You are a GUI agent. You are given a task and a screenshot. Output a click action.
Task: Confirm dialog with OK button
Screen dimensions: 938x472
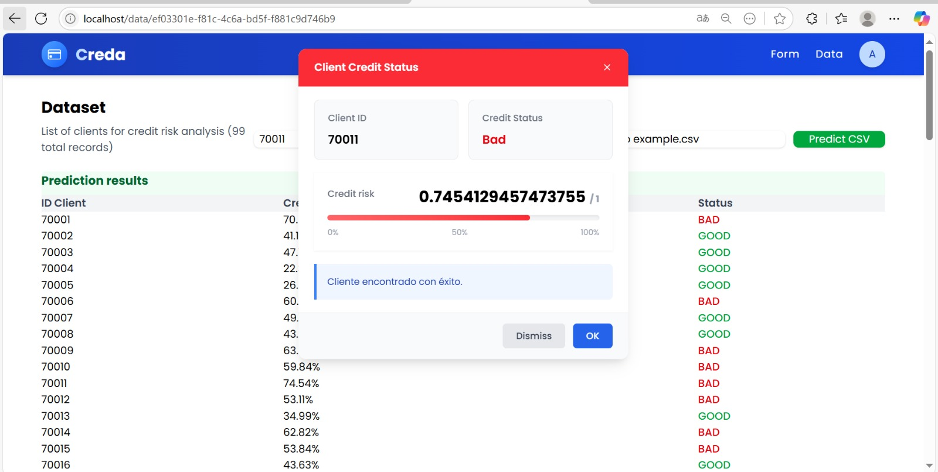[593, 336]
